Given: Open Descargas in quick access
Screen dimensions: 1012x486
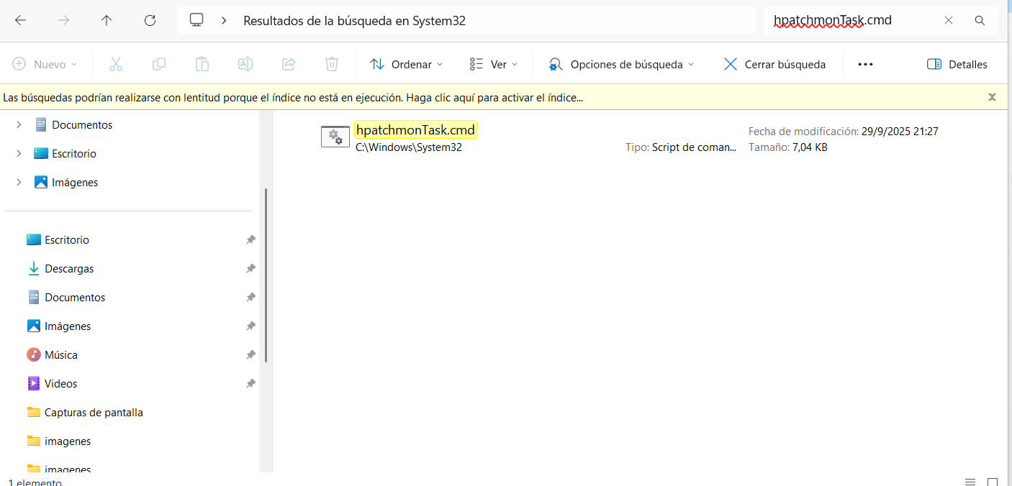Looking at the screenshot, I should coord(60,268).
